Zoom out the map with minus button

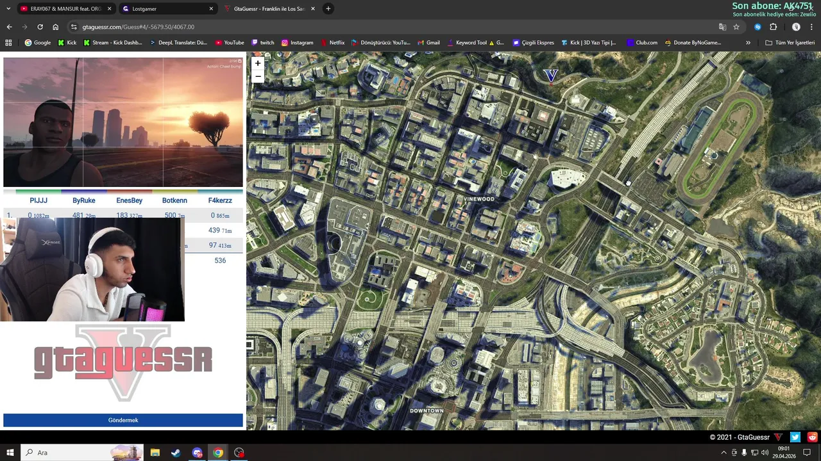tap(257, 76)
